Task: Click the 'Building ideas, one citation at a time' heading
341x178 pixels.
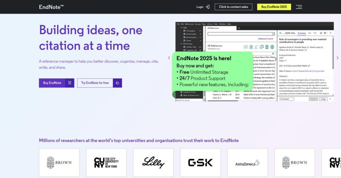Action: click(x=91, y=38)
